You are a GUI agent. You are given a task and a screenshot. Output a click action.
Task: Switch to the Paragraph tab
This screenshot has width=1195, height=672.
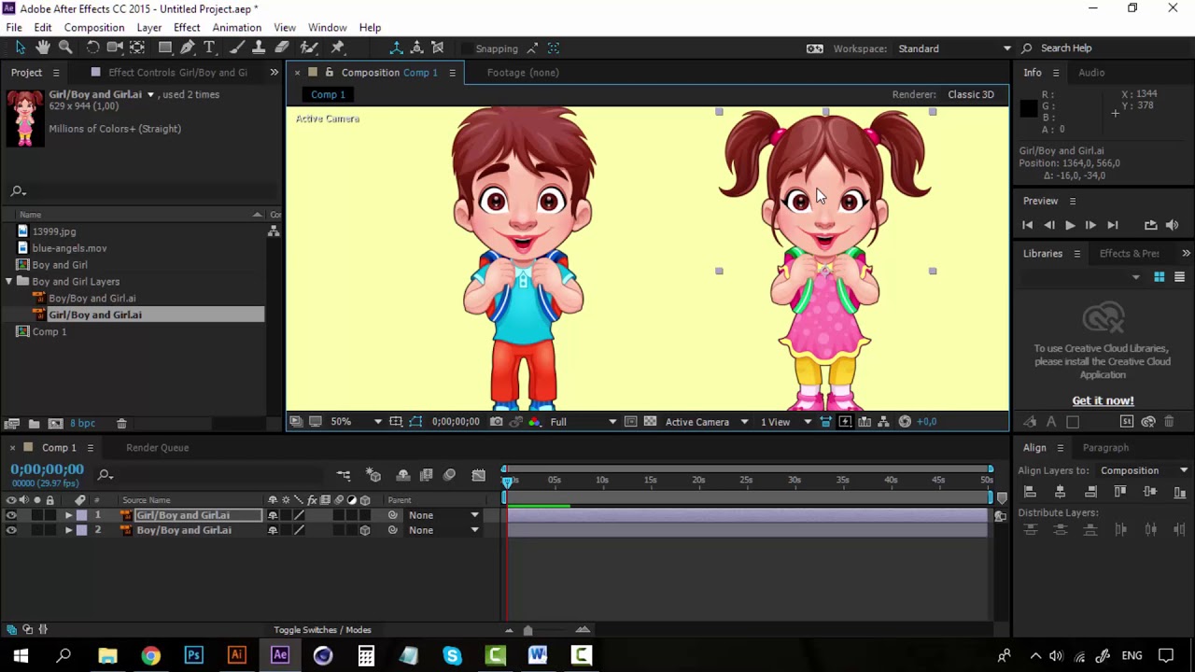[x=1105, y=448]
